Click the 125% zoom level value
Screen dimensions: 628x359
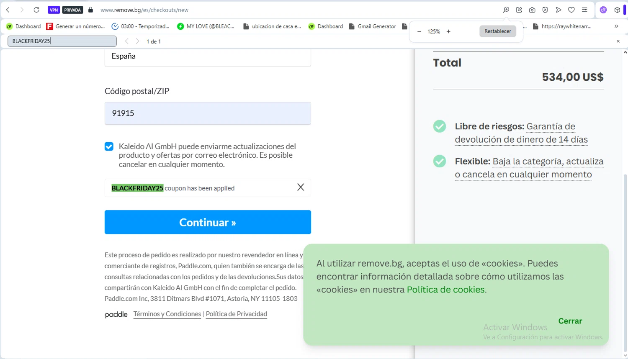[x=434, y=31]
